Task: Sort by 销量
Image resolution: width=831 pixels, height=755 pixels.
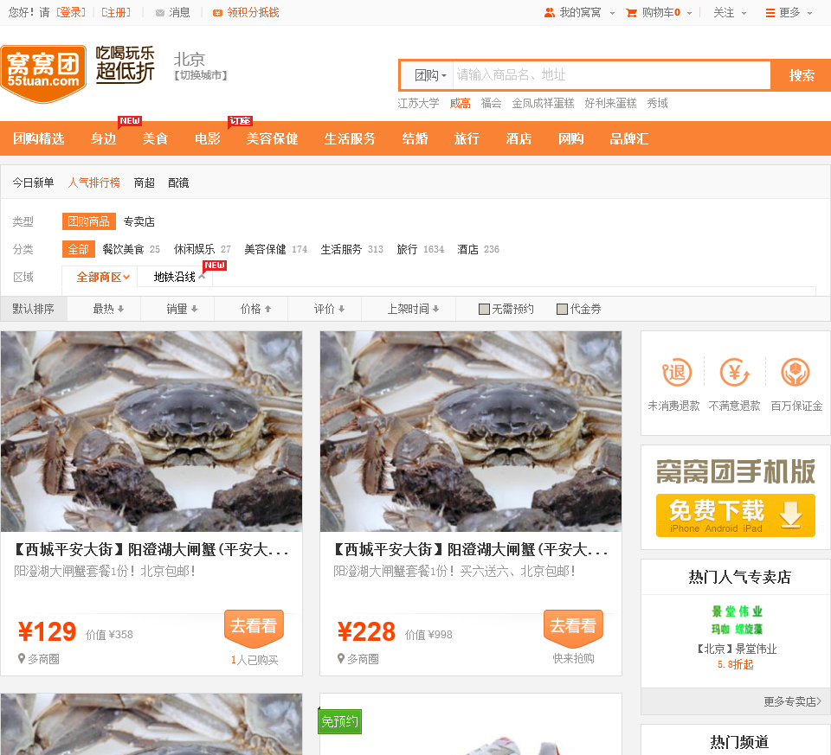Action: click(182, 309)
